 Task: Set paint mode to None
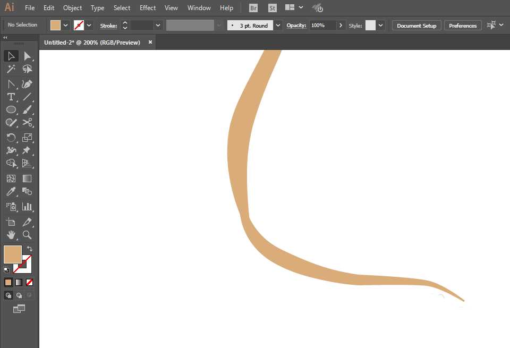(30, 282)
